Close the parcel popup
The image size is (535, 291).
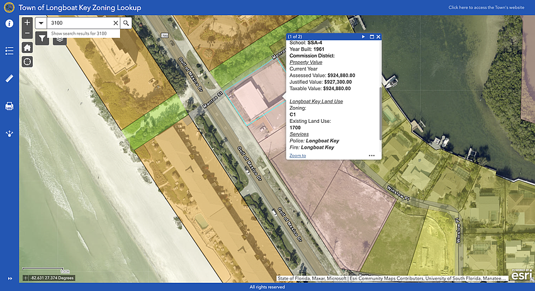point(378,37)
